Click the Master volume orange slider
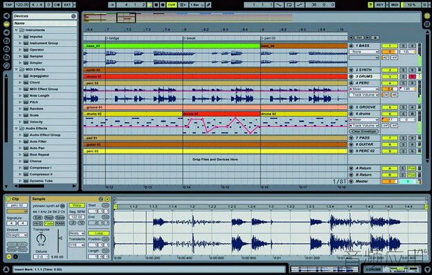This screenshot has width=432, height=275. coord(389,182)
